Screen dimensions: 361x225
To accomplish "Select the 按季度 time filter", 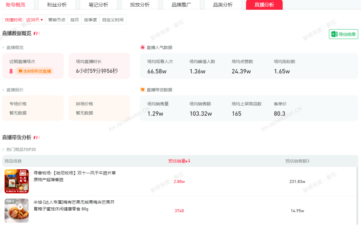I will point(90,20).
